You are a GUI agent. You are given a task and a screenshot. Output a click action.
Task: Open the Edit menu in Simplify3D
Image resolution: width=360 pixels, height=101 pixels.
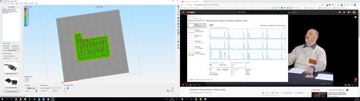tap(5, 3)
